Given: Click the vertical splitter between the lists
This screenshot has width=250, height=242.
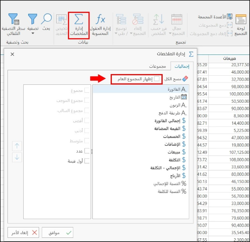Looking at the screenshot, I should coord(92,151).
